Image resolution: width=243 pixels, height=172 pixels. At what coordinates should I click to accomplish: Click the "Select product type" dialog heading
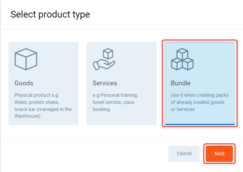coord(50,15)
